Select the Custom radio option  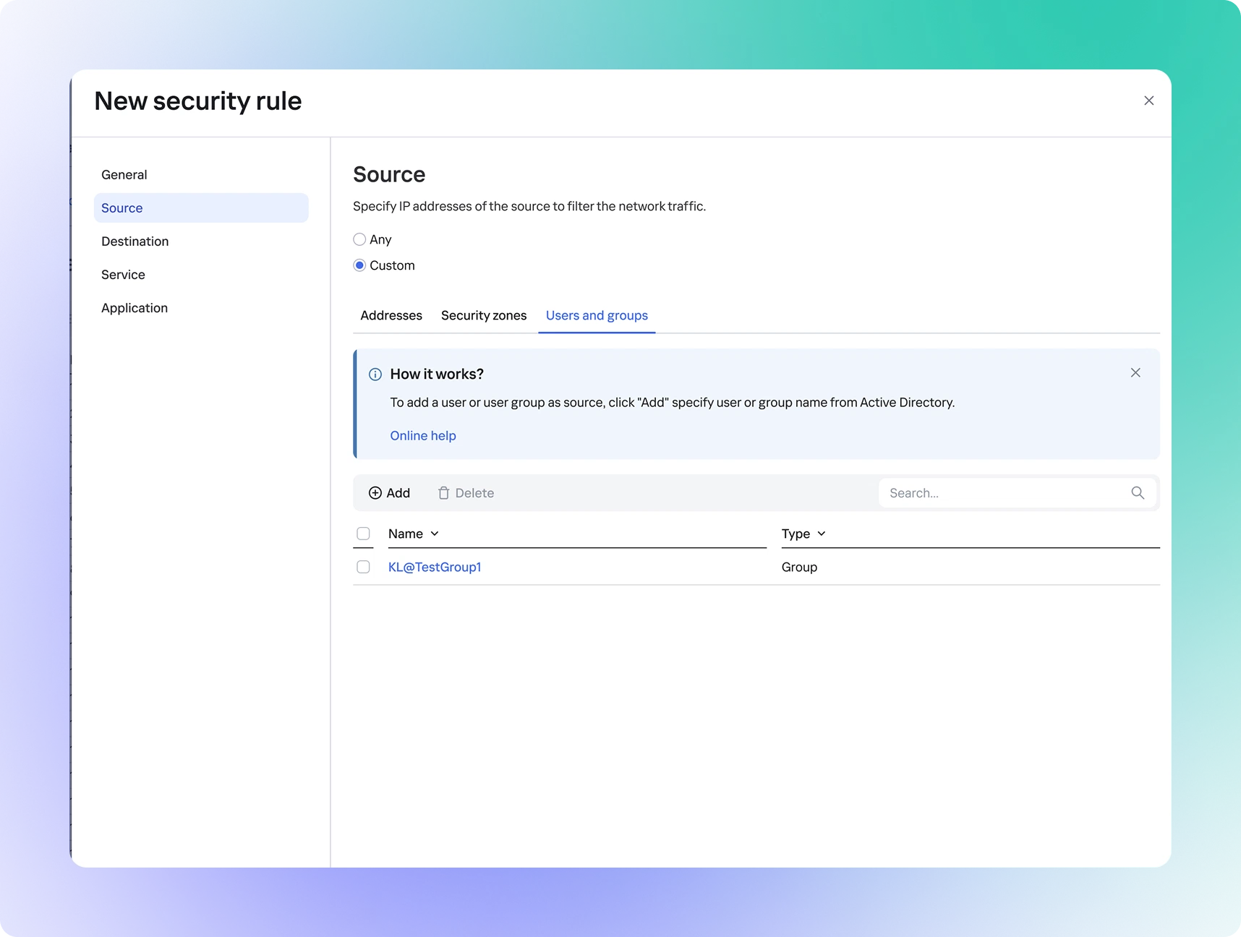point(359,265)
